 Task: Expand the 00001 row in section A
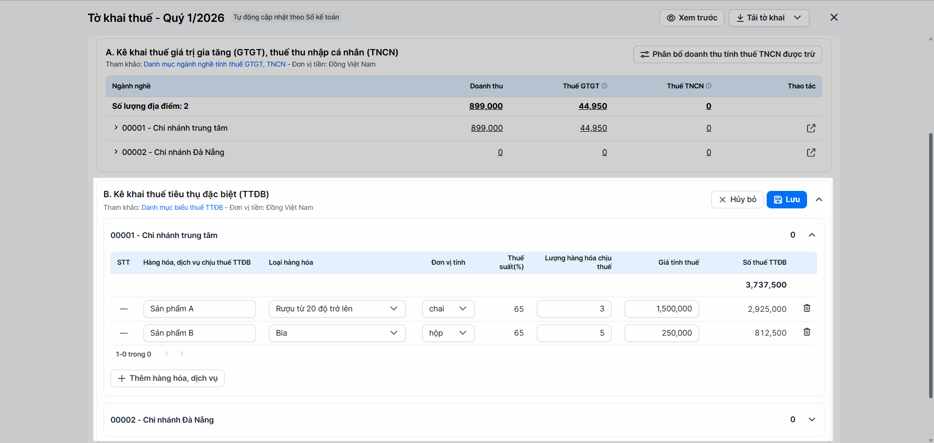116,128
